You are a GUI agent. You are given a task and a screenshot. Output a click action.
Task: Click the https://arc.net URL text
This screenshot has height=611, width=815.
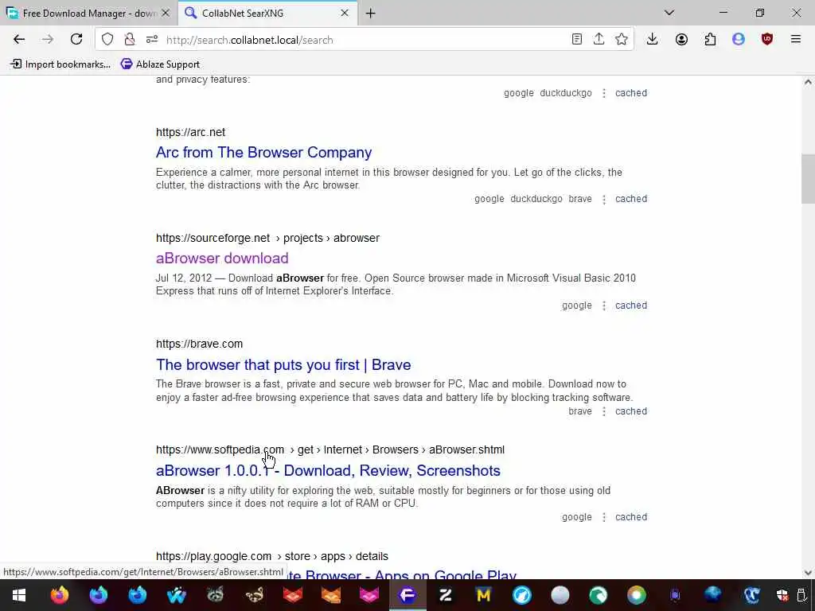(190, 132)
